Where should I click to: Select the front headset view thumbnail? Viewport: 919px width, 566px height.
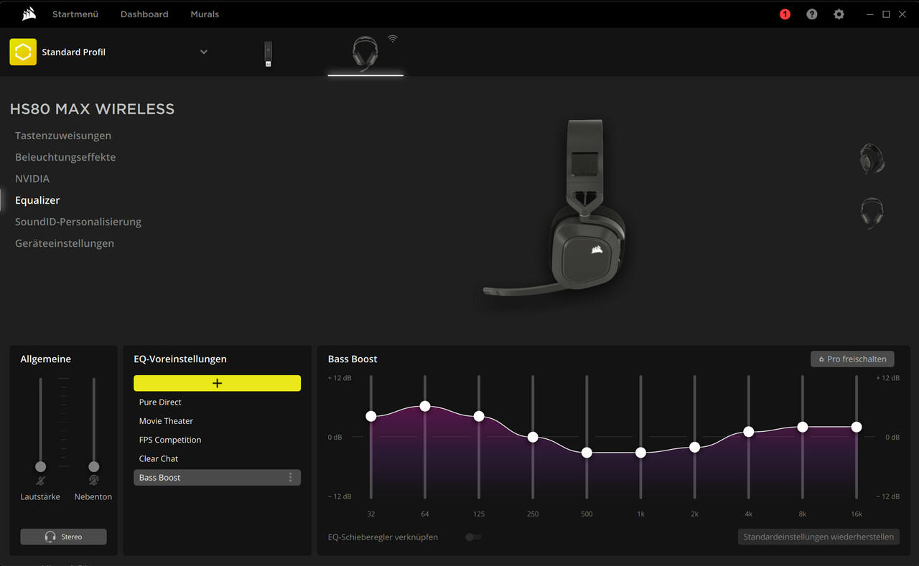872,213
